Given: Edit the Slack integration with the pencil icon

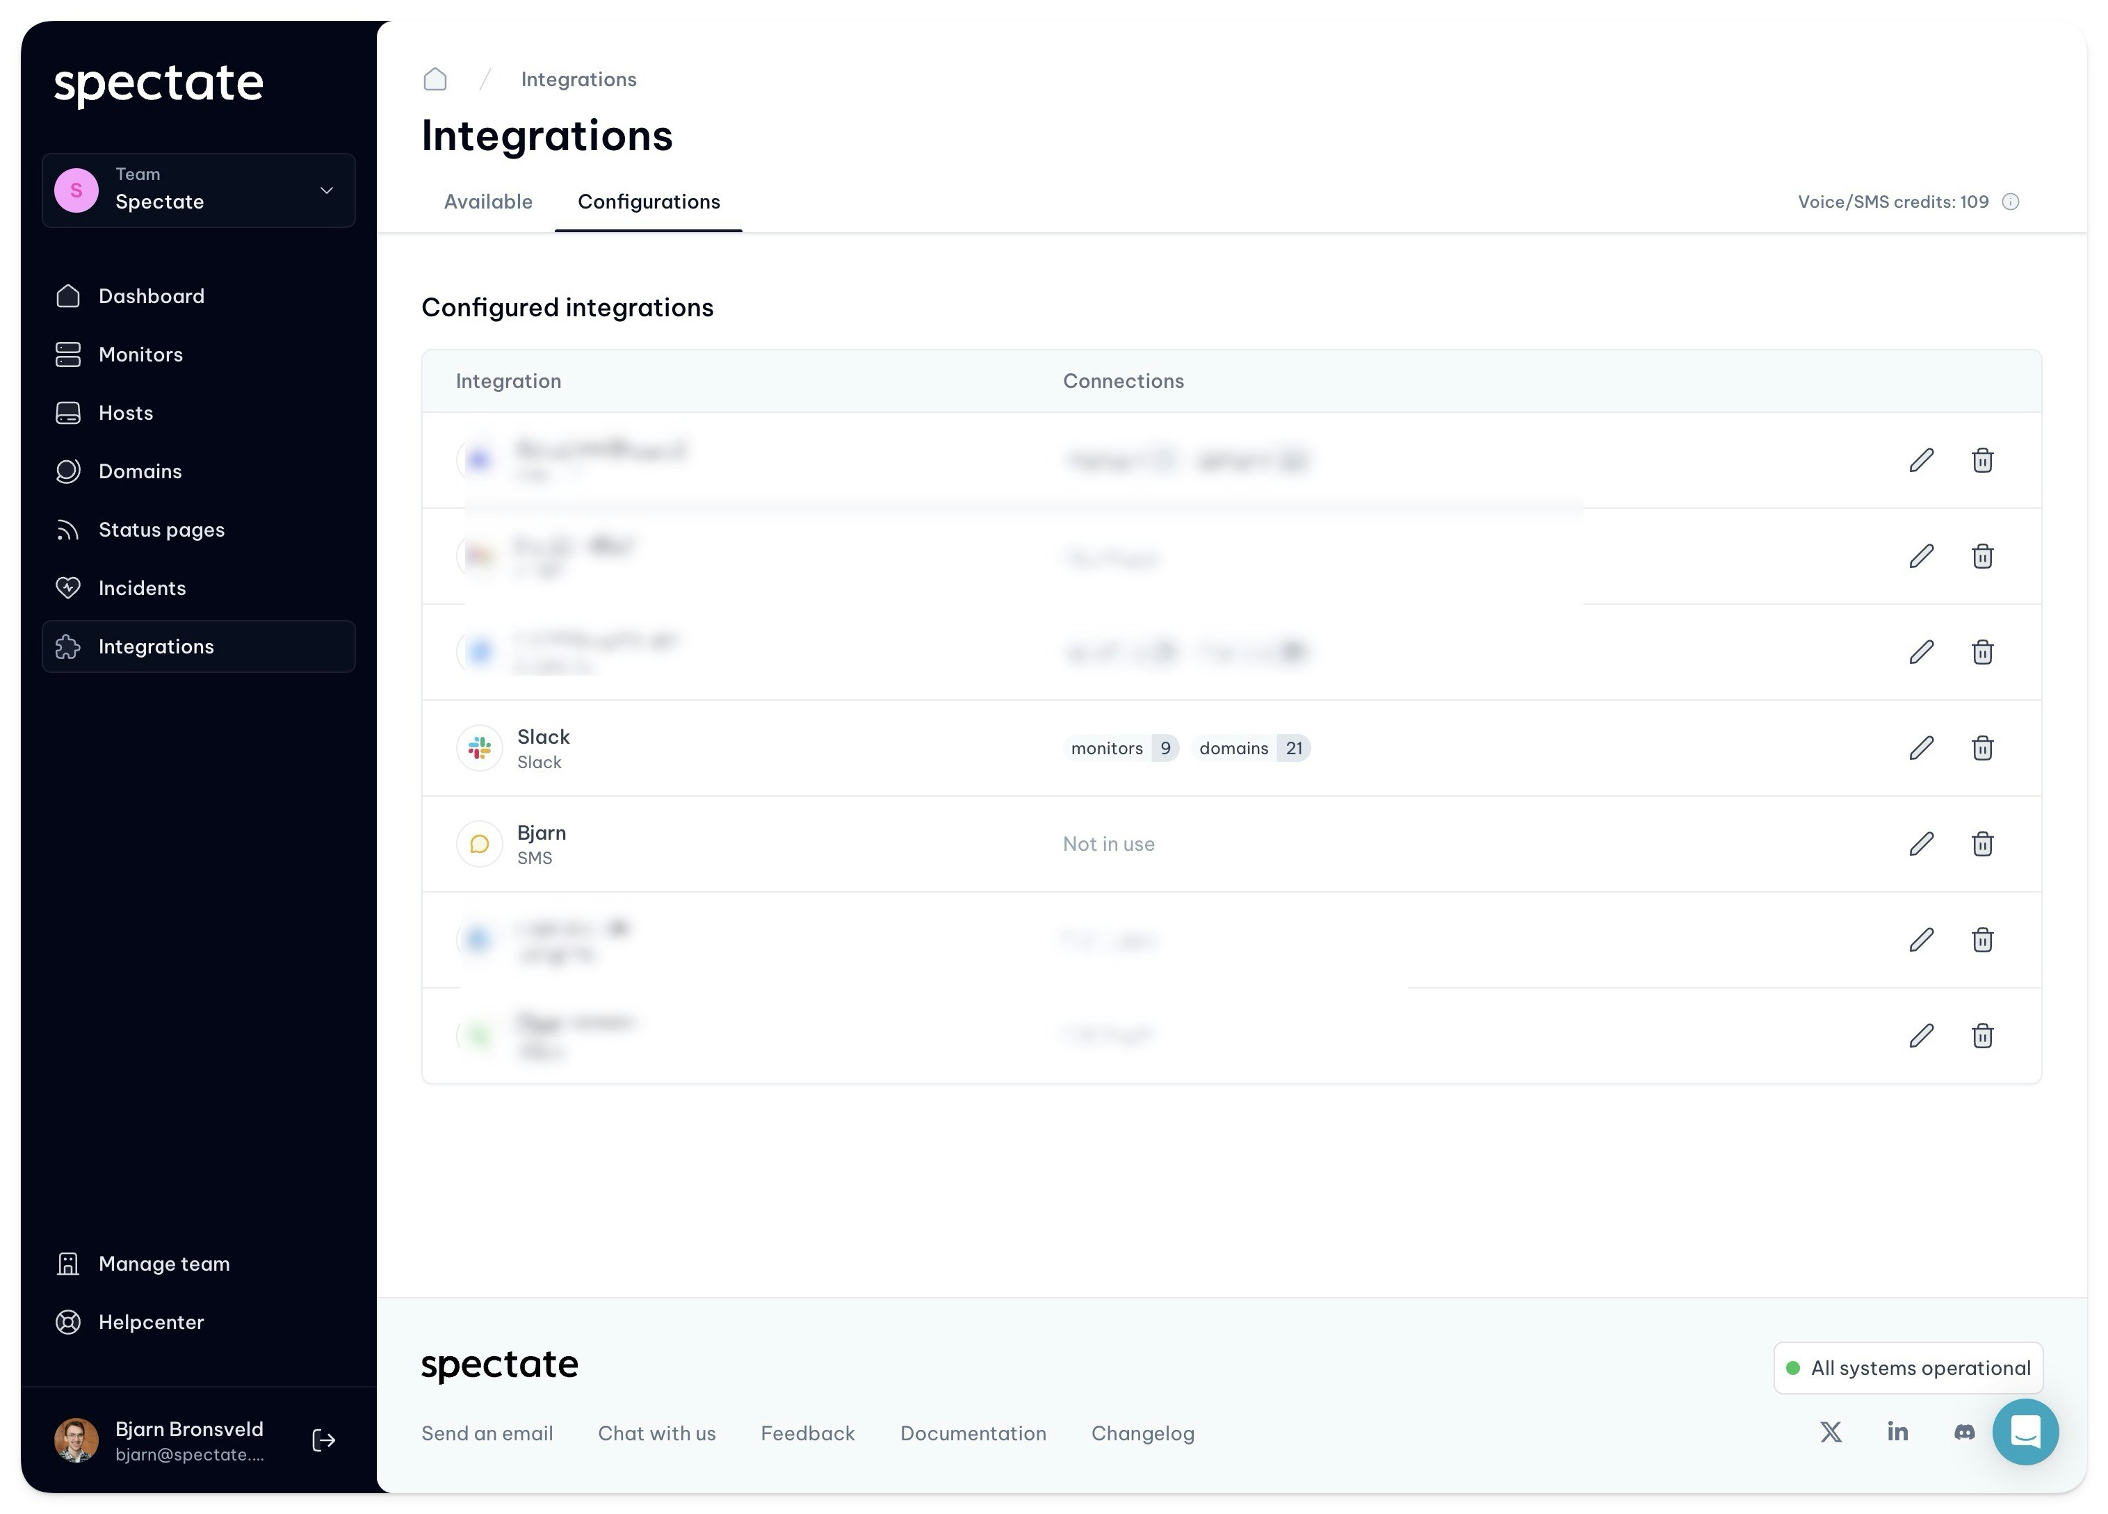Looking at the screenshot, I should point(1921,747).
